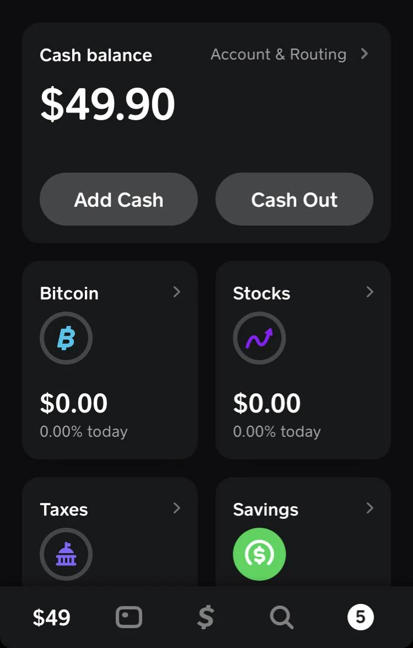Expand the Stocks card chevron
This screenshot has height=648, width=413.
click(370, 292)
